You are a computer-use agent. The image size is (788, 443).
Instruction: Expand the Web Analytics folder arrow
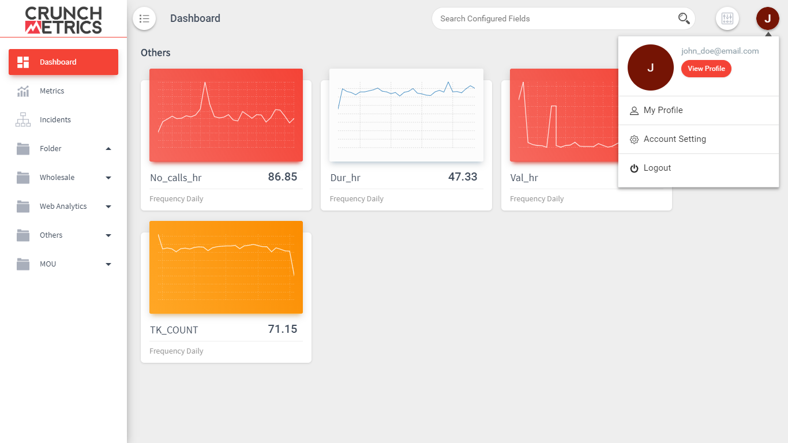point(108,207)
